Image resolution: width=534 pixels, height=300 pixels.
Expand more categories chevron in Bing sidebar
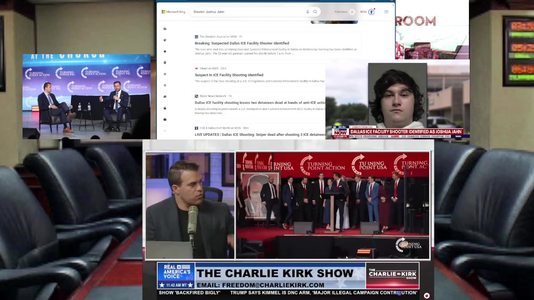[165, 130]
